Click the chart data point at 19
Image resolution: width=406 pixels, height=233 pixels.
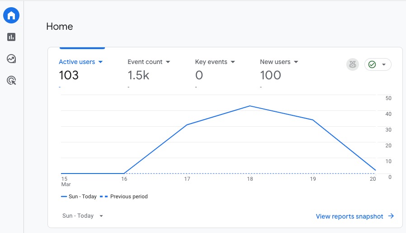313,120
